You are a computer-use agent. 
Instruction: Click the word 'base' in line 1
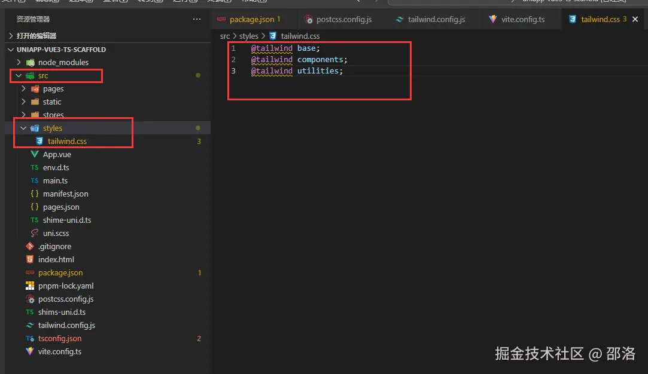click(x=306, y=48)
